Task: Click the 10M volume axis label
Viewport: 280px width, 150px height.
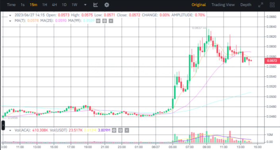Action: pyautogui.click(x=270, y=135)
